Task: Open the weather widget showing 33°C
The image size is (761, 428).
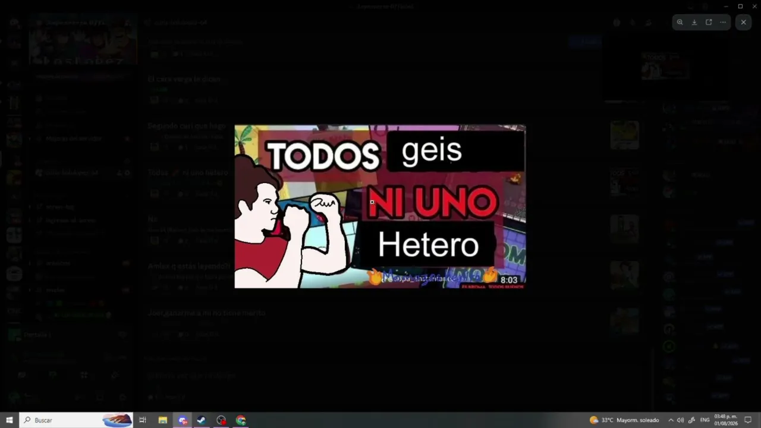Action: [624, 420]
